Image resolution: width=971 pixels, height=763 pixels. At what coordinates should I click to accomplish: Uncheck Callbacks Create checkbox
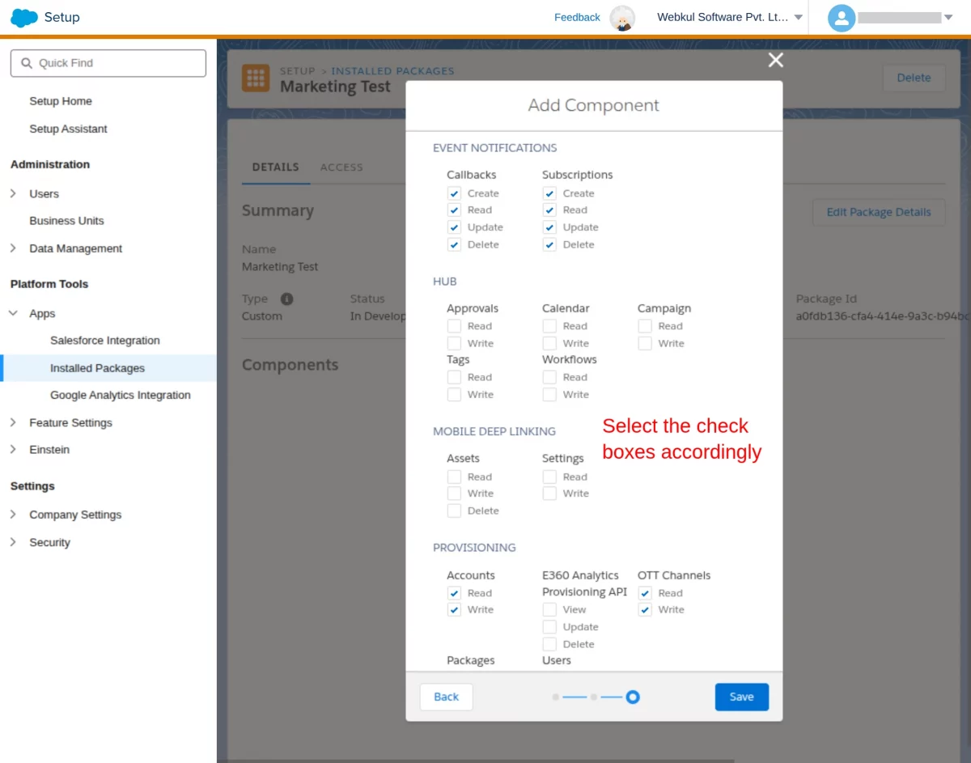[454, 193]
